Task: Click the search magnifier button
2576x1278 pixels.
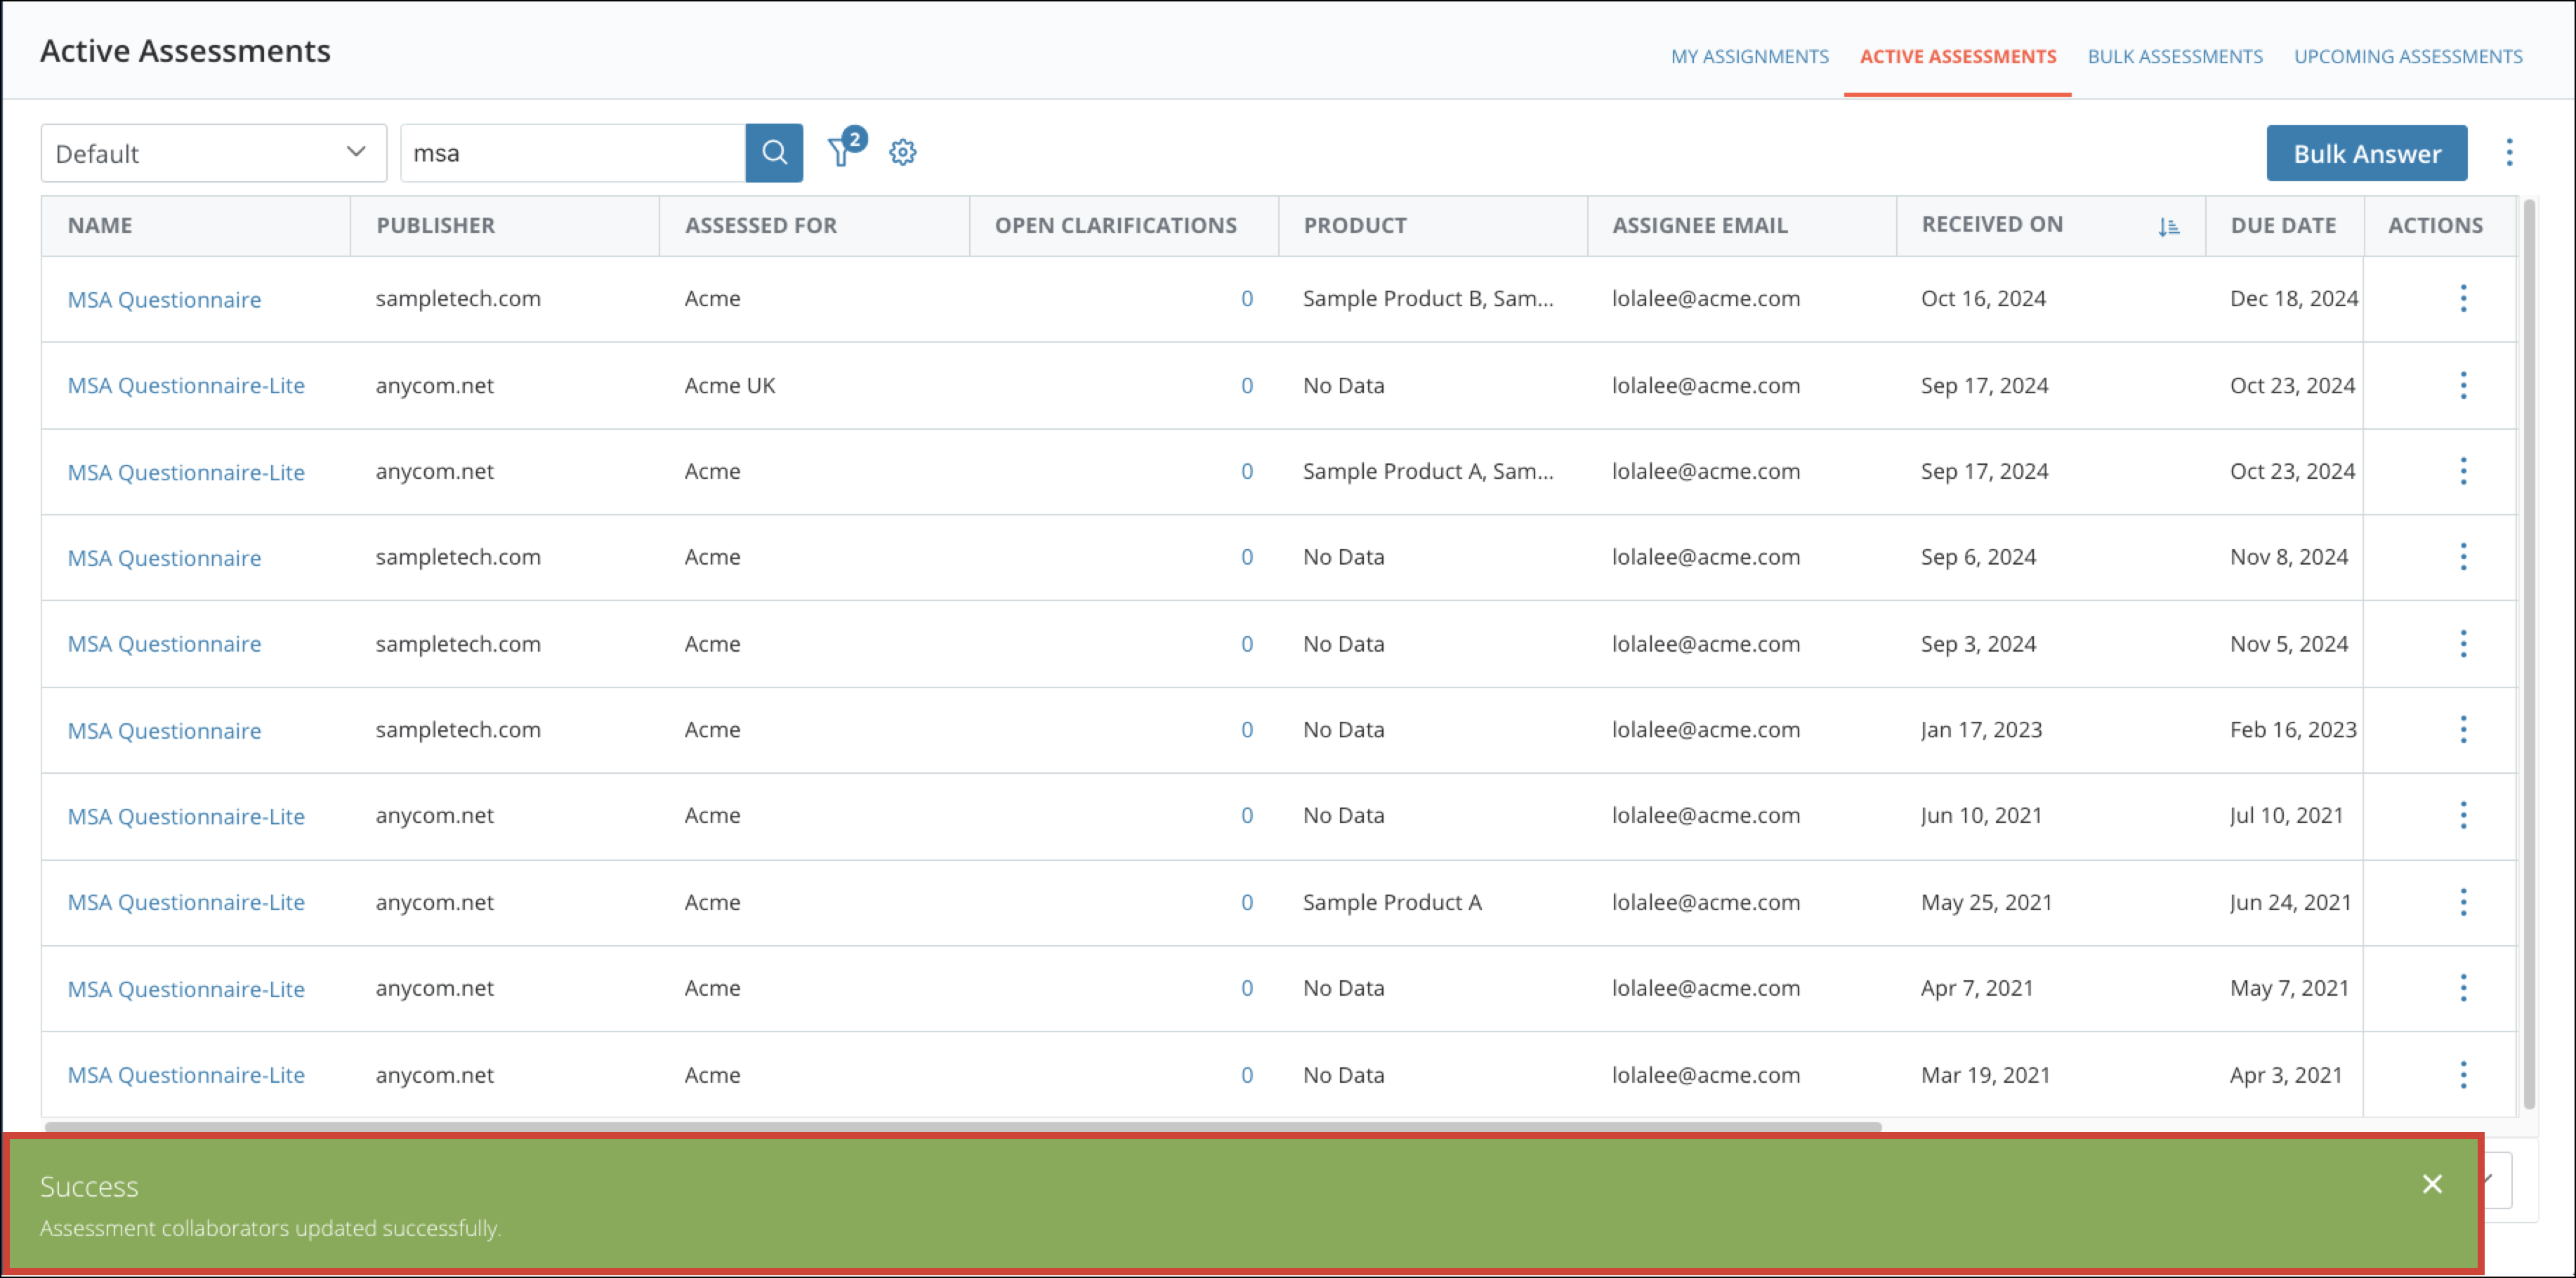Action: click(x=774, y=153)
